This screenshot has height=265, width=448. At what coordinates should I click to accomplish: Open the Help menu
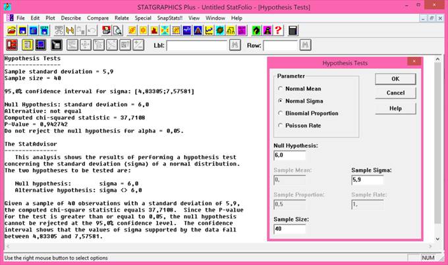tap(237, 18)
